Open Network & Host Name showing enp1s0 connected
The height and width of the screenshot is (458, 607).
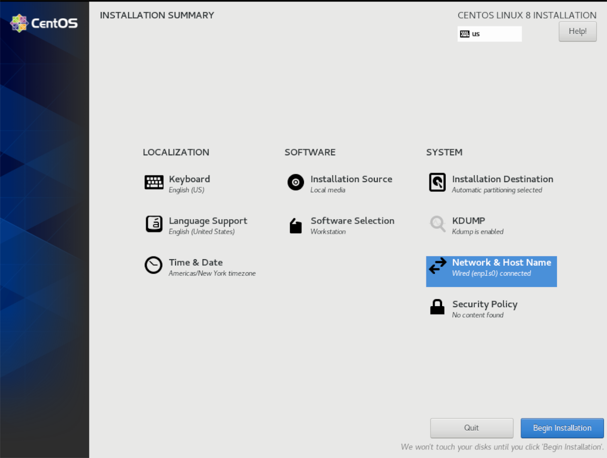click(x=501, y=267)
